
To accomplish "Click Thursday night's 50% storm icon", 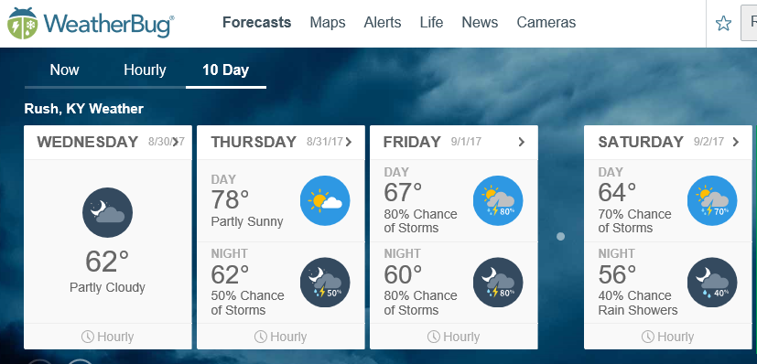I will click(x=325, y=283).
